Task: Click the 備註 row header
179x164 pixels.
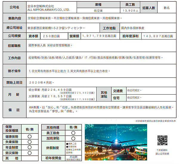Action: pos(15,110)
